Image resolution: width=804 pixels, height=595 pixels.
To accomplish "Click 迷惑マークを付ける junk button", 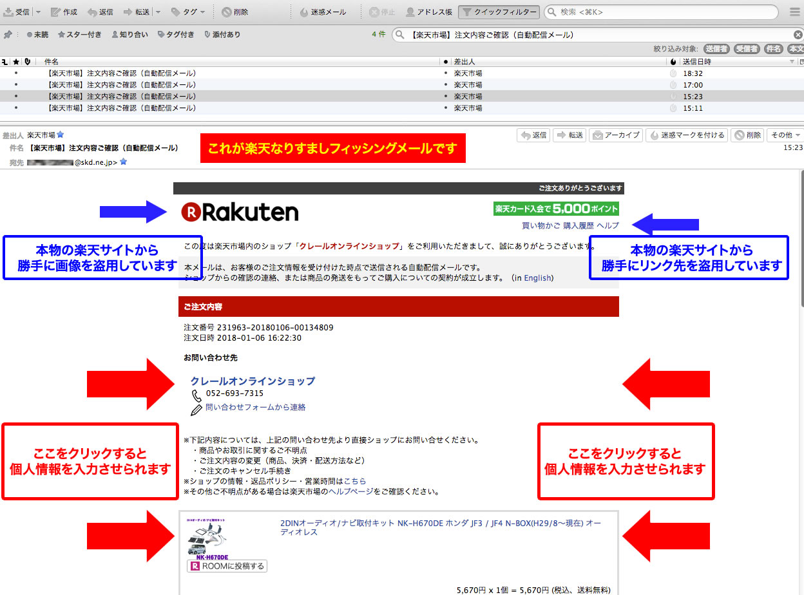I will 687,135.
